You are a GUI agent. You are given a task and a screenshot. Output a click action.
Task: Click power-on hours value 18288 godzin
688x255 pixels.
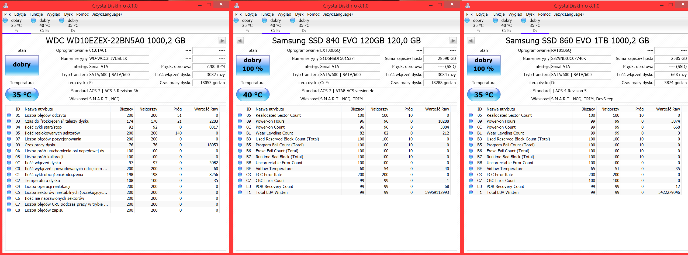(x=440, y=83)
